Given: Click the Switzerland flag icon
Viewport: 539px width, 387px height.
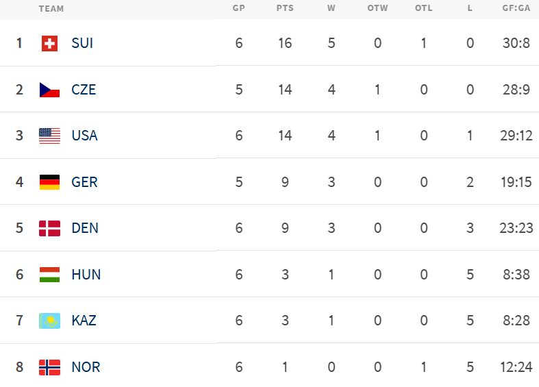Looking at the screenshot, I should point(49,43).
